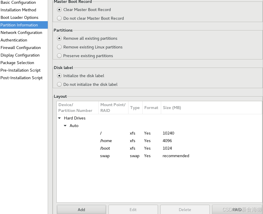263x214 pixels.
Task: Select "Initialize the disk label"
Action: pos(59,76)
